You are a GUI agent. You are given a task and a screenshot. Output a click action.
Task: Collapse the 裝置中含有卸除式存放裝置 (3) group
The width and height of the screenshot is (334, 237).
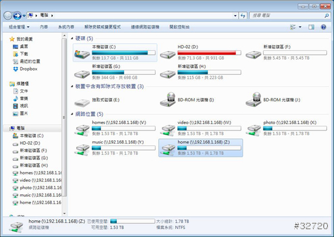click(72, 86)
